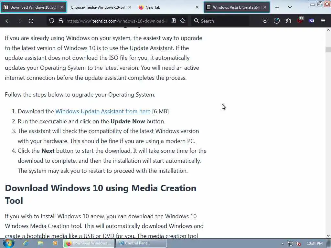Switch to Control Panel taskbar button
331x248 pixels.
pyautogui.click(x=141, y=243)
